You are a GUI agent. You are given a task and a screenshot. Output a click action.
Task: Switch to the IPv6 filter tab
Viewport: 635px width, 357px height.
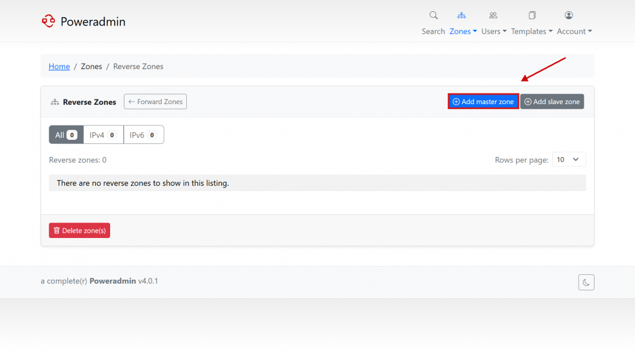[143, 135]
